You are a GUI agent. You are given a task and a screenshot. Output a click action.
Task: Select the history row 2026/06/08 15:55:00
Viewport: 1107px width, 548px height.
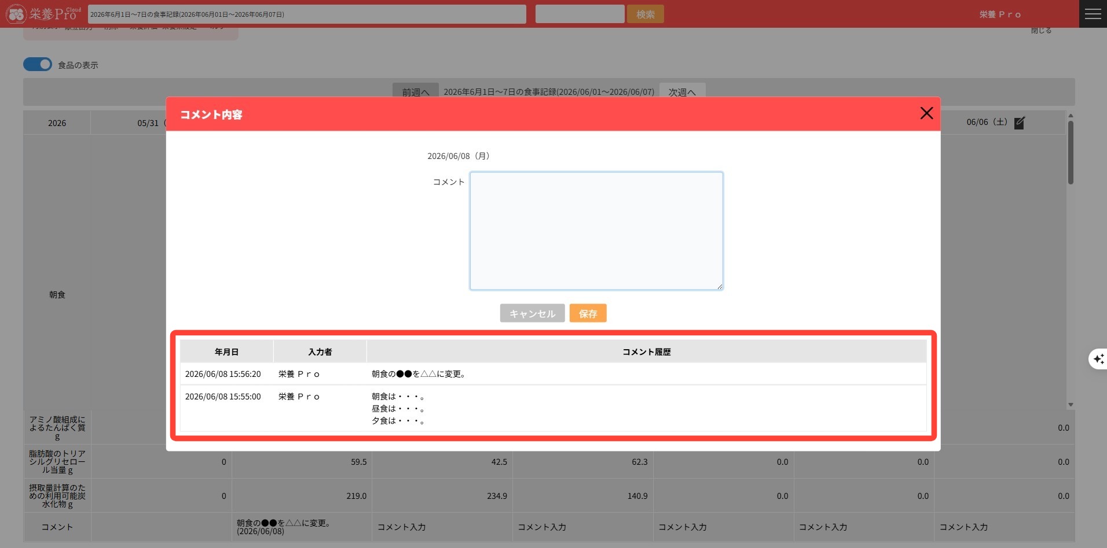tap(553, 408)
